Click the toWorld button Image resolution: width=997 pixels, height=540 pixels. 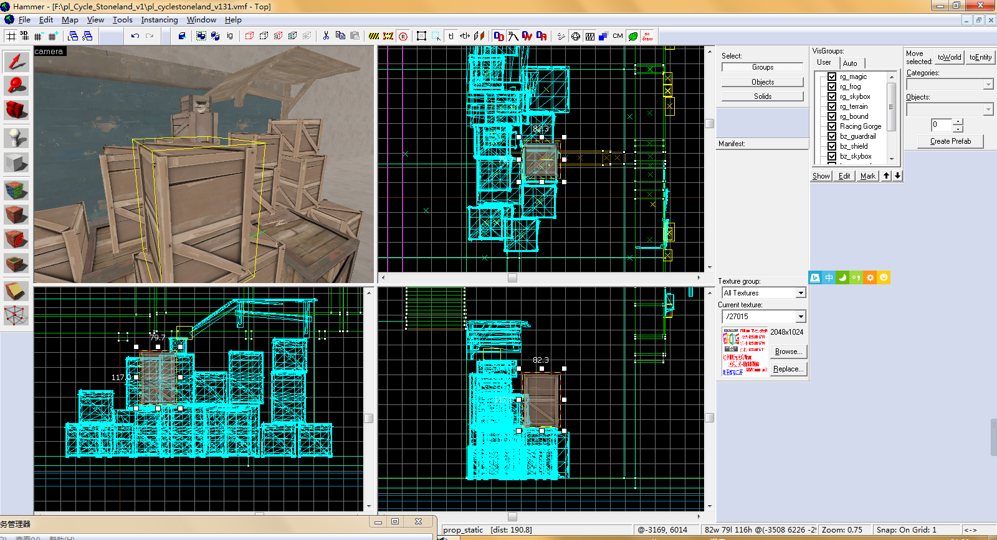(949, 57)
